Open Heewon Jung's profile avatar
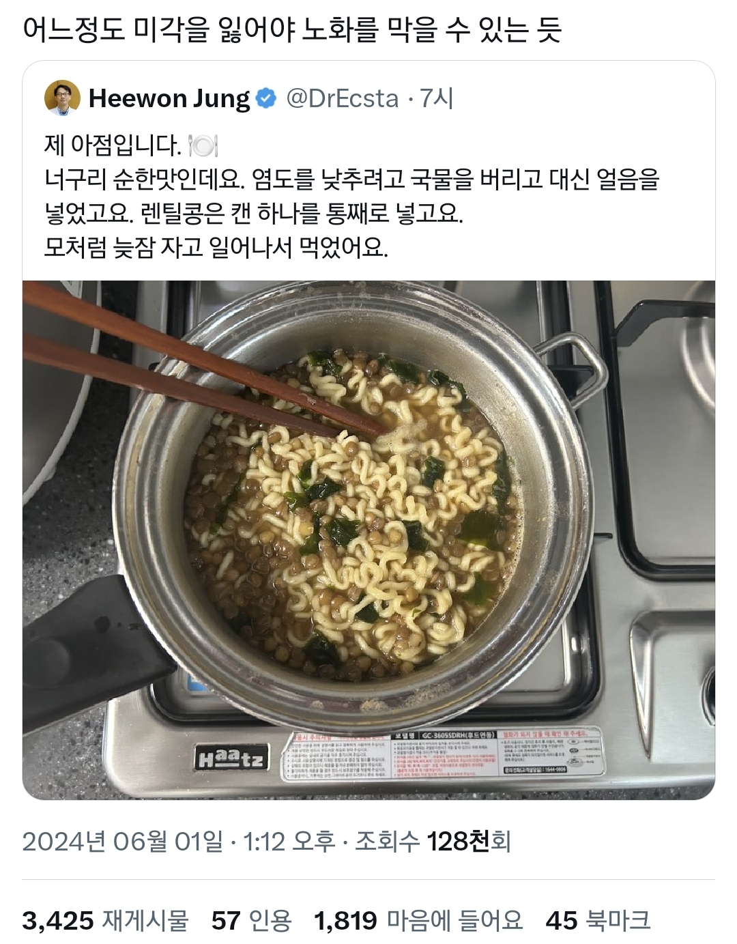 (62, 98)
